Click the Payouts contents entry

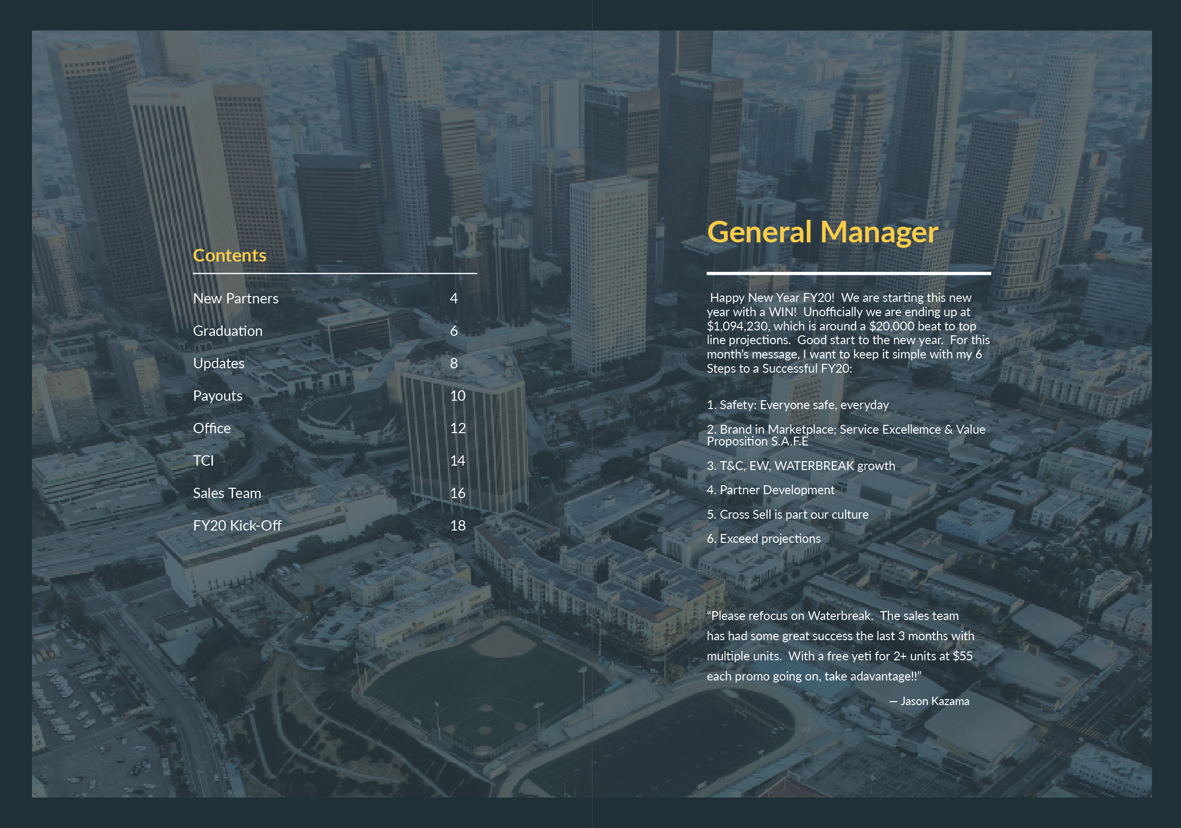pos(218,395)
